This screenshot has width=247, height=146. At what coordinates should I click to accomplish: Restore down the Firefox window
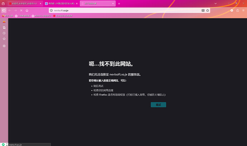[x=236, y=3]
